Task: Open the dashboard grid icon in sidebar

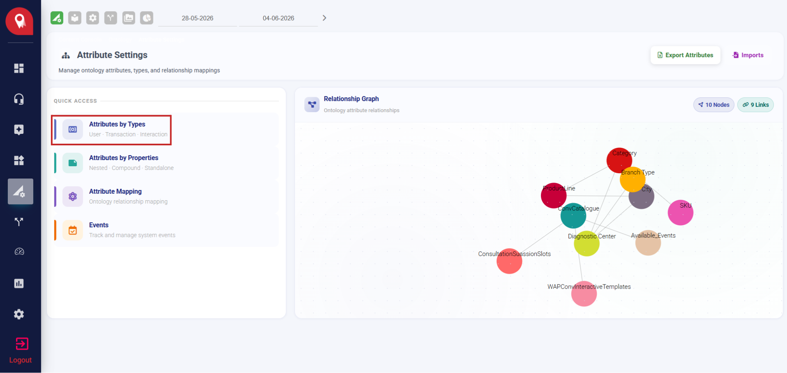Action: 19,68
